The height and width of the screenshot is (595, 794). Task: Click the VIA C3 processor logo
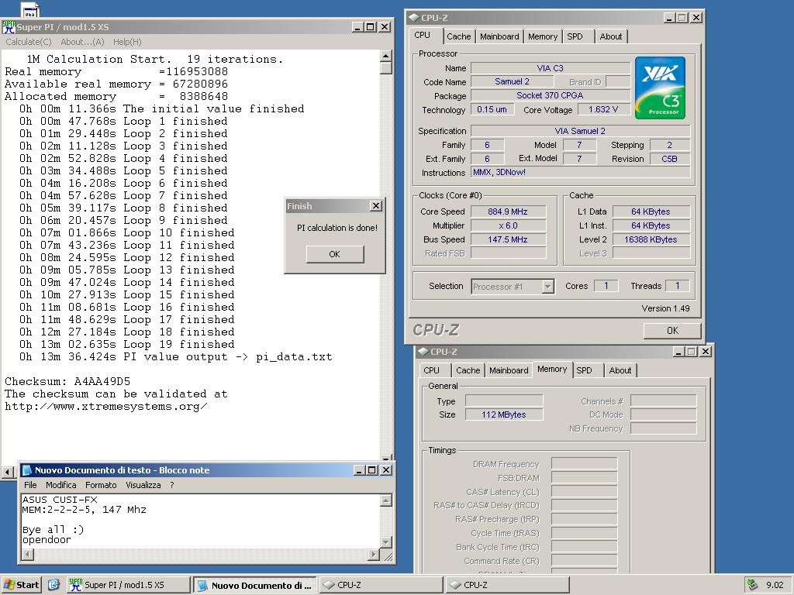tap(660, 88)
